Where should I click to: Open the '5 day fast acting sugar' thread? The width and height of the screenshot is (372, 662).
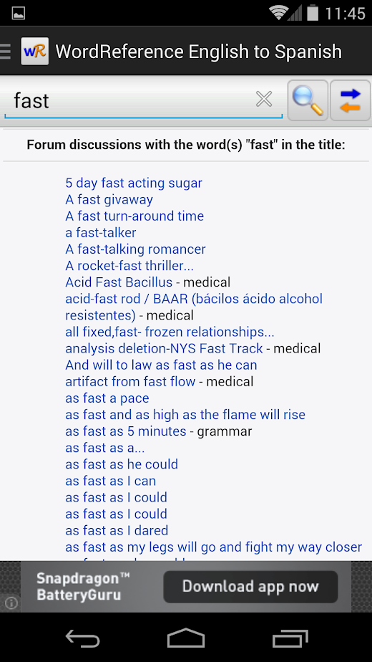coord(134,183)
